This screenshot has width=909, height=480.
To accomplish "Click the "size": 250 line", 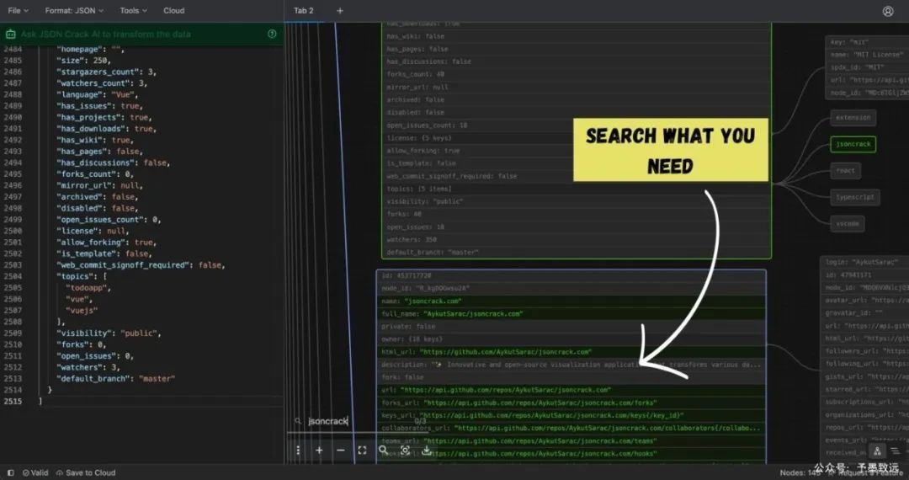I will [x=83, y=61].
